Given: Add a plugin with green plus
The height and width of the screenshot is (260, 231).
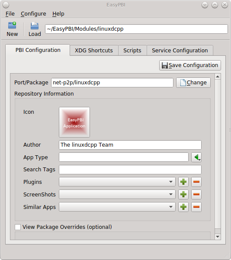Looking at the screenshot, I should (183, 182).
